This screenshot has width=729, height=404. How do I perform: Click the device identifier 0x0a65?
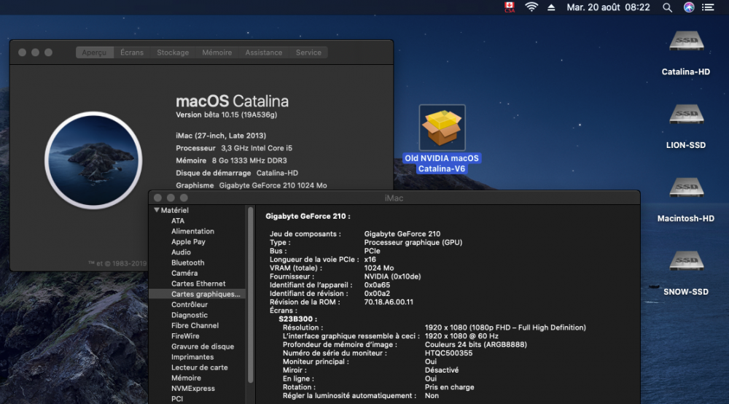pyautogui.click(x=377, y=285)
